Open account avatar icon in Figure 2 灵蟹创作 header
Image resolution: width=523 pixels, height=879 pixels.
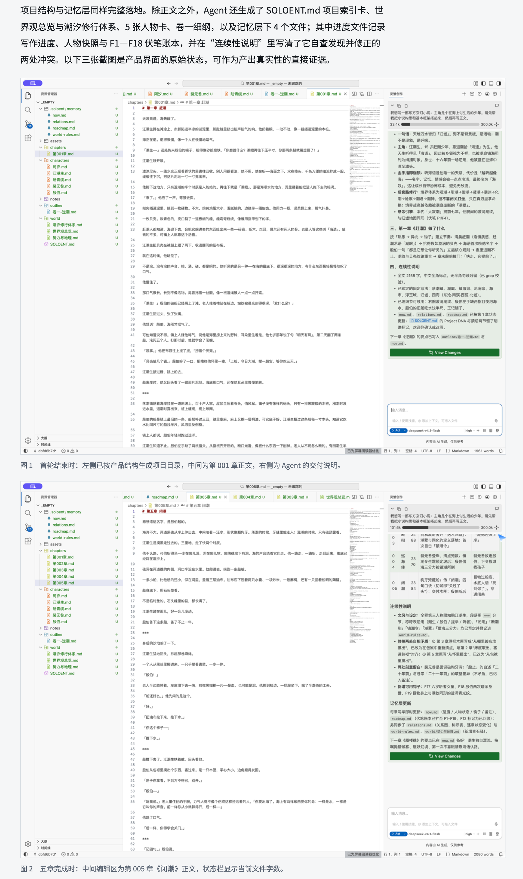click(487, 497)
